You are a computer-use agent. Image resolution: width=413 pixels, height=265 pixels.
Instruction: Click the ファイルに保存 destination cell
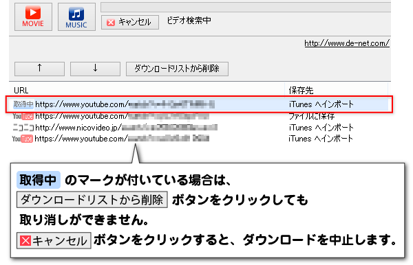[x=312, y=116]
